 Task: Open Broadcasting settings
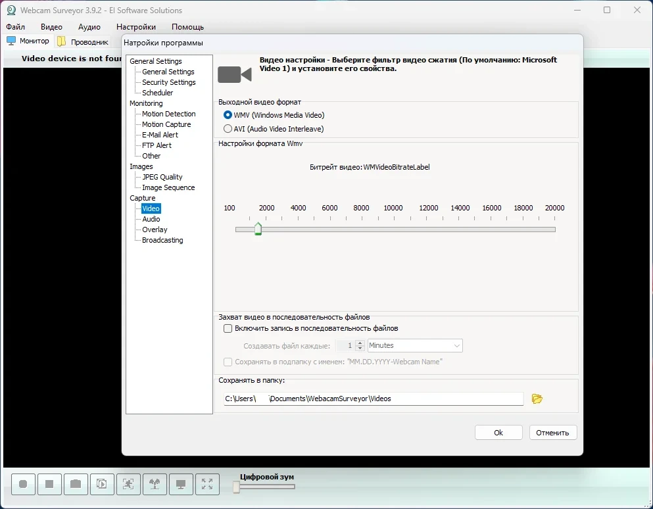[x=162, y=240]
